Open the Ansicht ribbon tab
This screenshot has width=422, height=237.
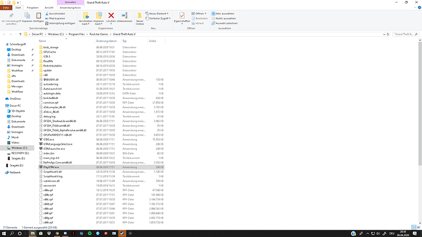click(x=49, y=7)
